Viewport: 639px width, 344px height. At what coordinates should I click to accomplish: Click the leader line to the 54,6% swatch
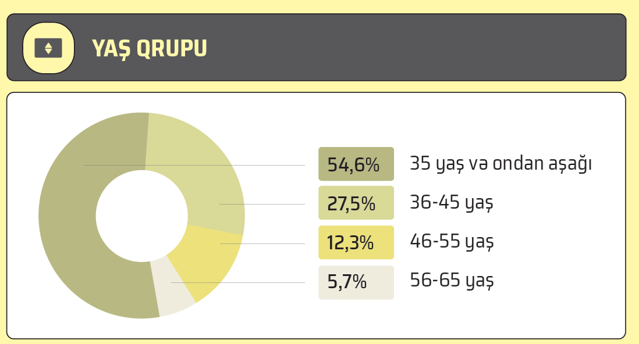tap(233, 165)
